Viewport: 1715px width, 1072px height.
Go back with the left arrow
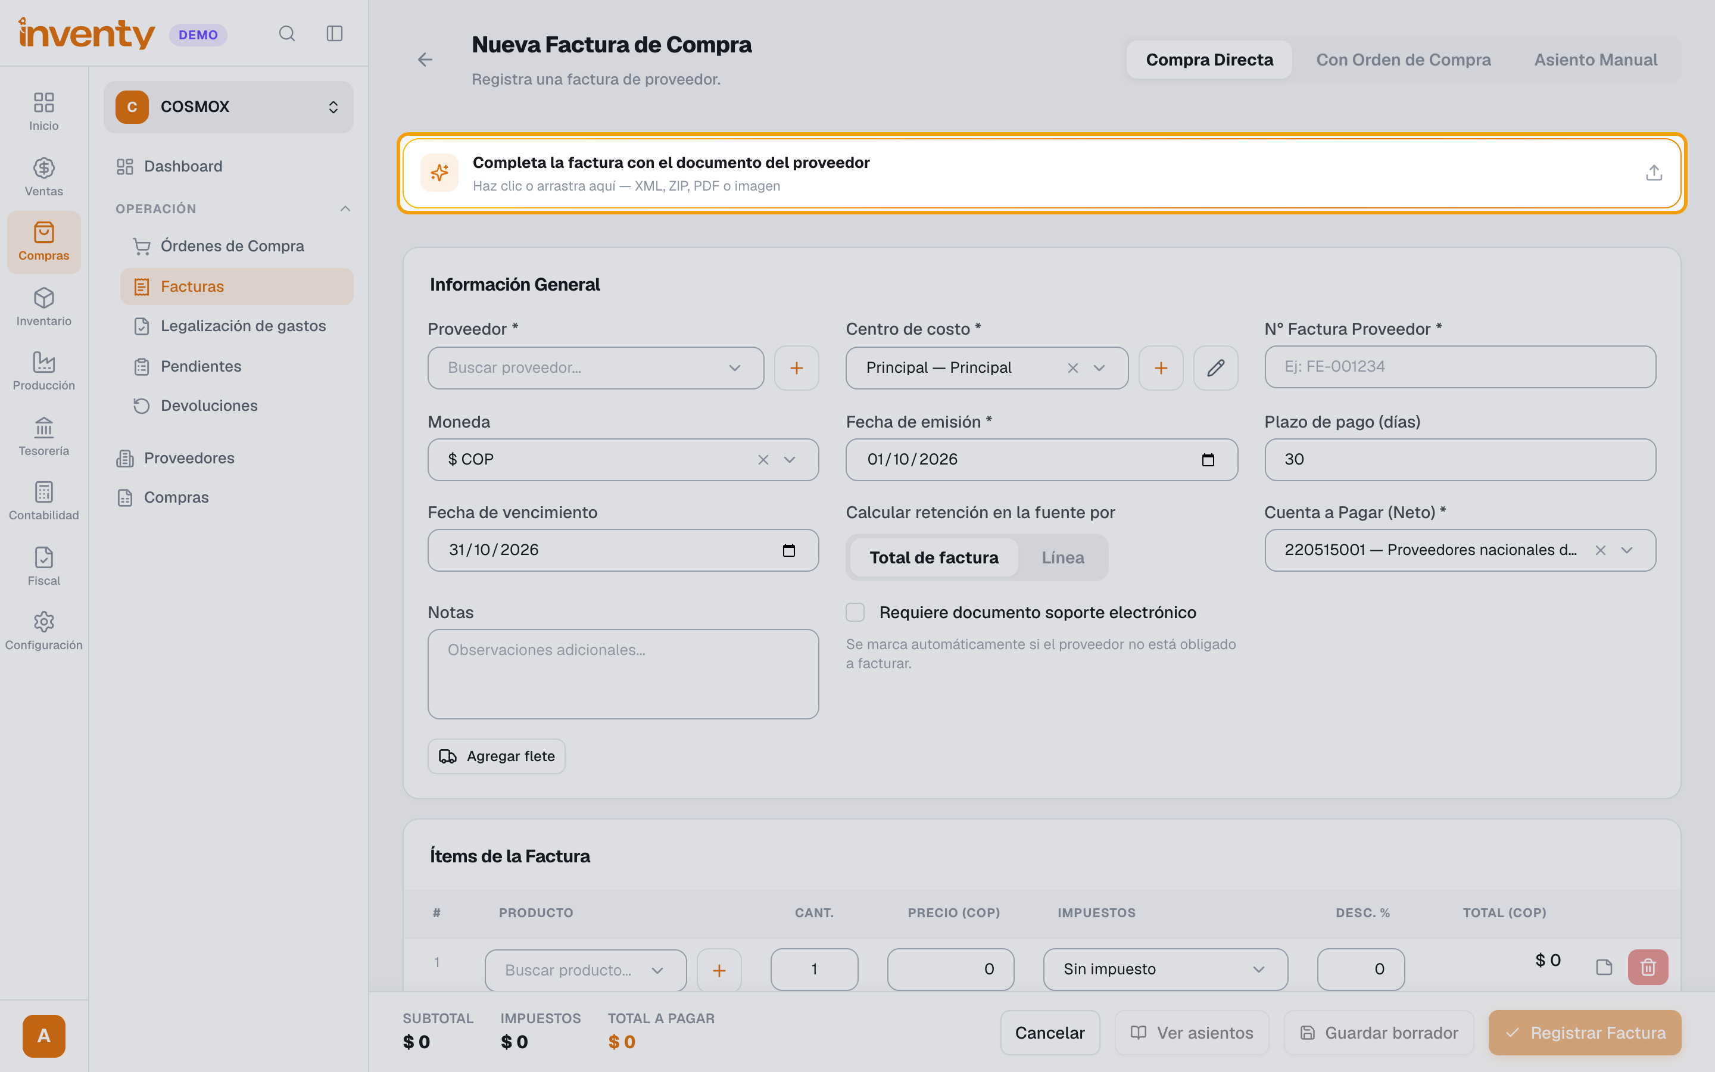click(425, 60)
